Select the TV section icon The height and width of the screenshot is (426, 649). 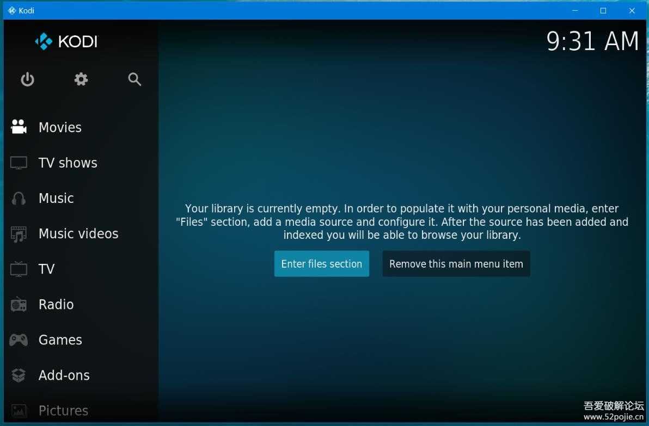[x=18, y=269]
